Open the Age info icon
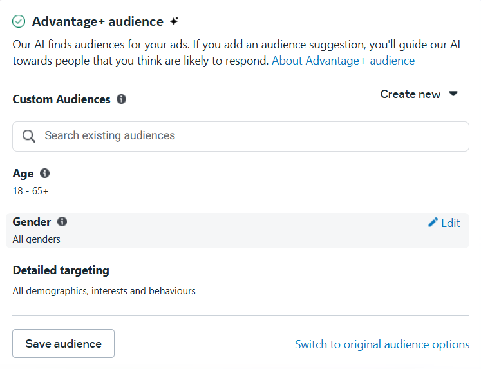The width and height of the screenshot is (481, 369). (x=45, y=174)
